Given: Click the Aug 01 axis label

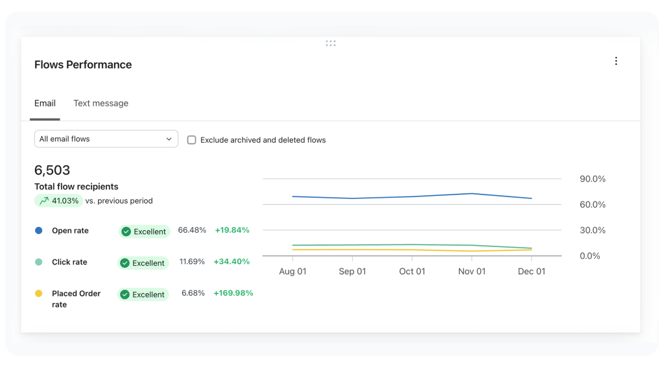Looking at the screenshot, I should point(292,271).
